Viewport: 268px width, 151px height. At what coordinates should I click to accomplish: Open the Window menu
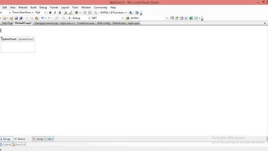pyautogui.click(x=86, y=8)
